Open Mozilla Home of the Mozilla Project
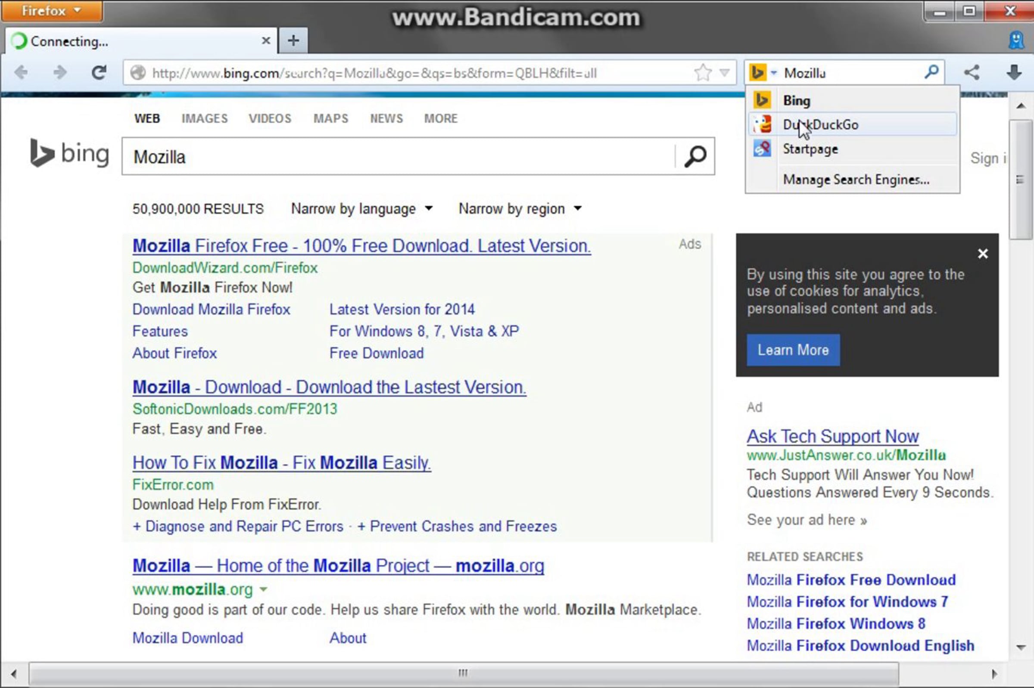Viewport: 1034px width, 688px height. point(338,566)
